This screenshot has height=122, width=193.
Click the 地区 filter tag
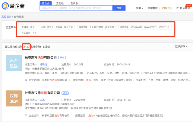pos(57,27)
